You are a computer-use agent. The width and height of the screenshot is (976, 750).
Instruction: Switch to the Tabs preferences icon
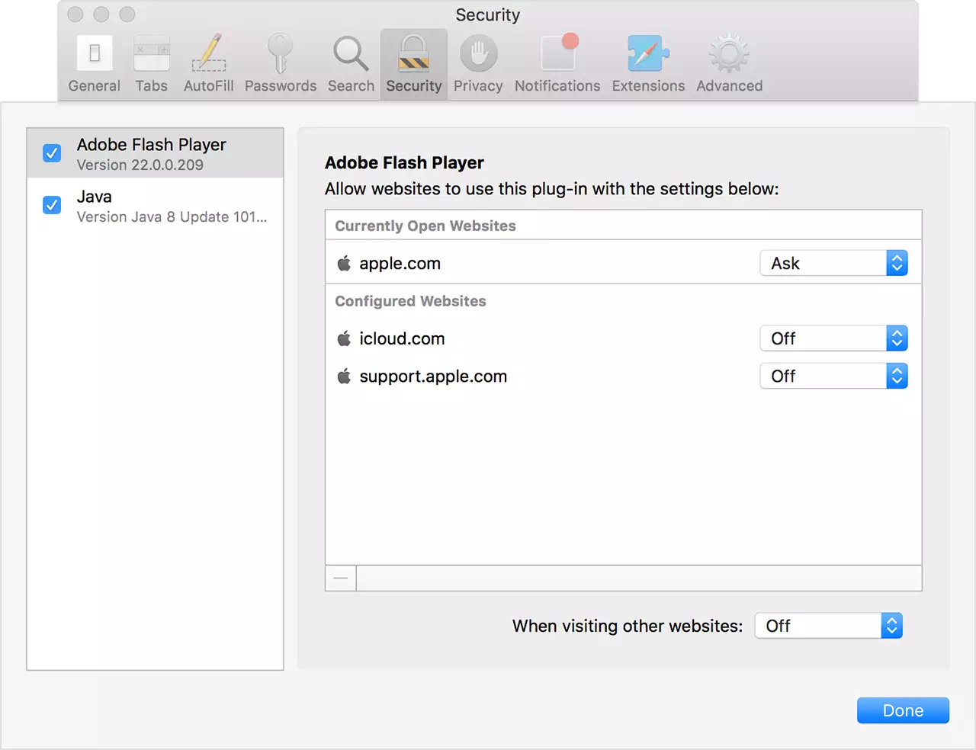point(151,54)
